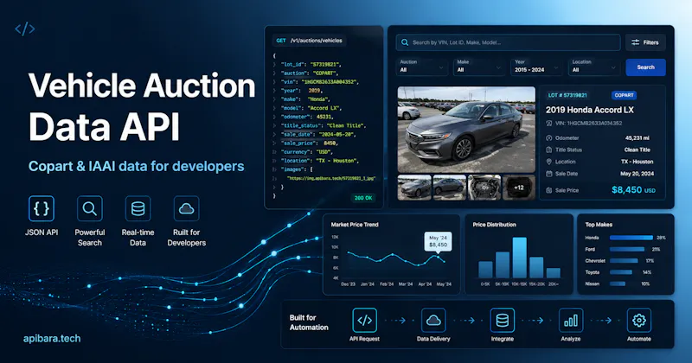This screenshot has height=363, width=692.
Task: Click the main Honda Accord photo
Action: coord(466,130)
